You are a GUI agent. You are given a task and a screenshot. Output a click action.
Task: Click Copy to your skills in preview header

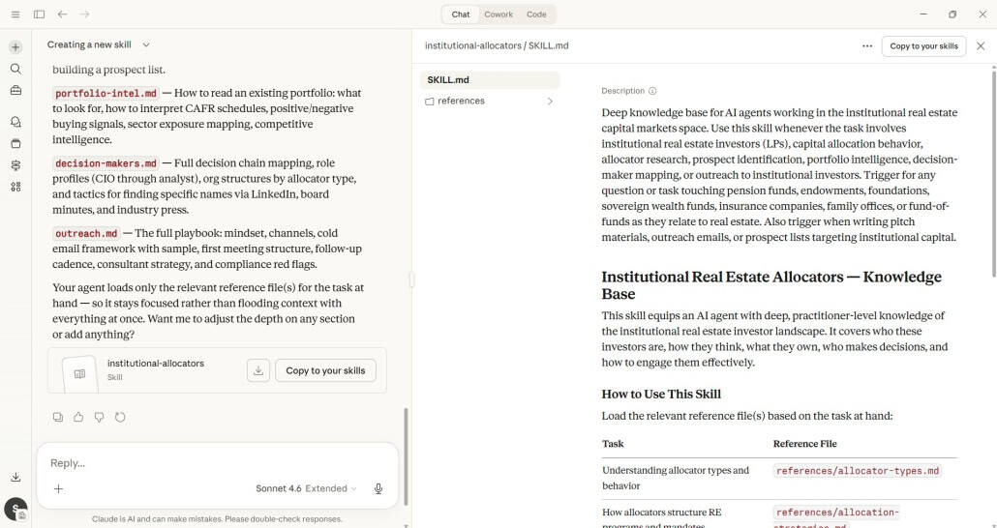pyautogui.click(x=923, y=45)
